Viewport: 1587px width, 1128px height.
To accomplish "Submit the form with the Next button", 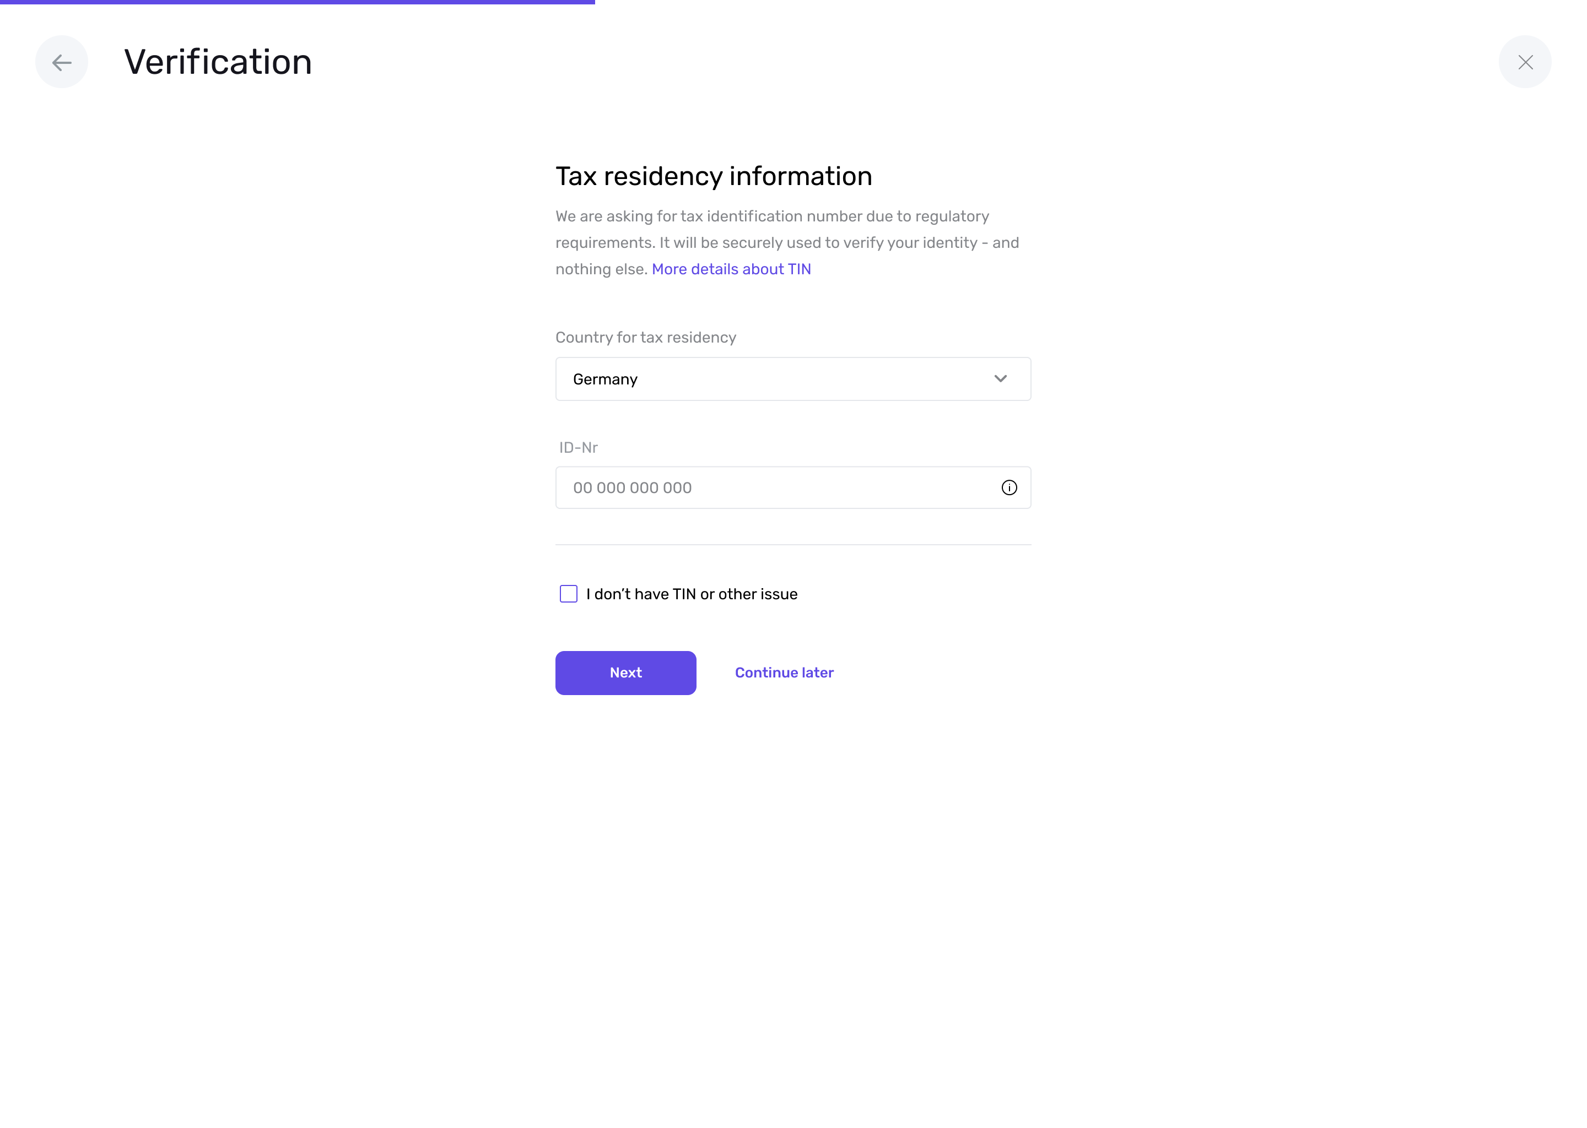I will [x=625, y=673].
